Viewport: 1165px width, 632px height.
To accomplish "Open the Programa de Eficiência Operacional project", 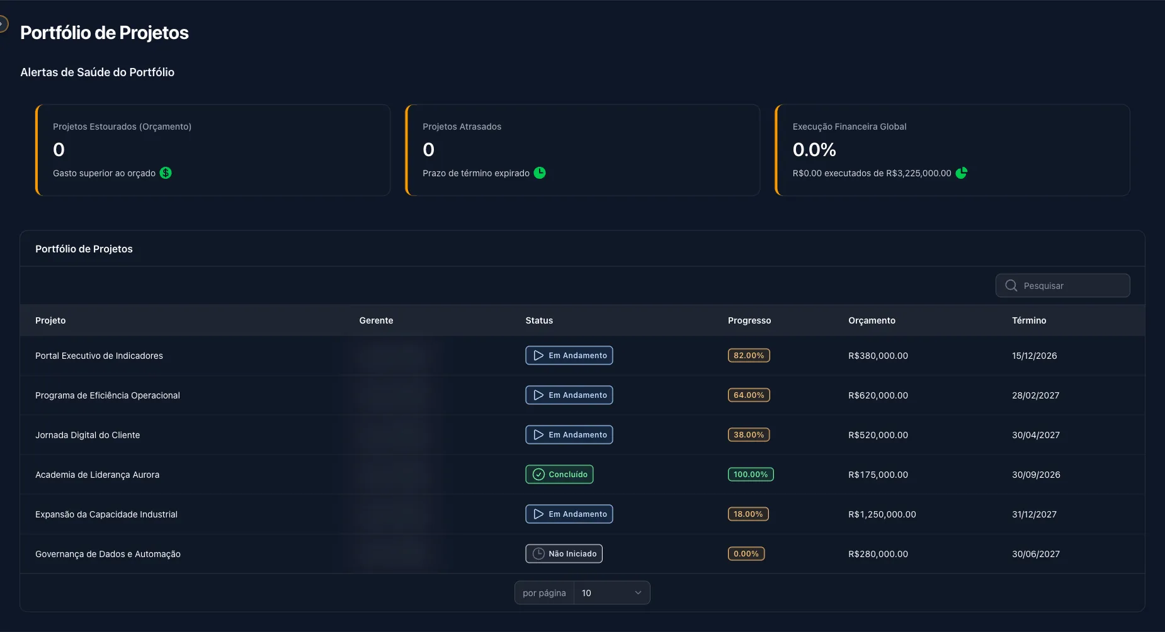I will click(x=108, y=395).
